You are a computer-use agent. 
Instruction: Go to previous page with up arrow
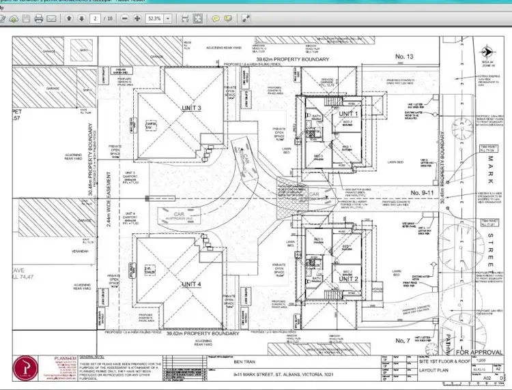(x=69, y=18)
